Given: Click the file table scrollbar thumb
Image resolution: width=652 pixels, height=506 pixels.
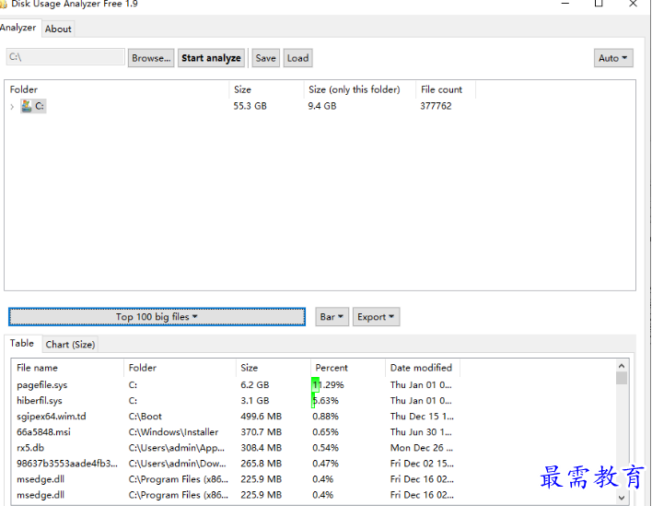Looking at the screenshot, I should [622, 378].
